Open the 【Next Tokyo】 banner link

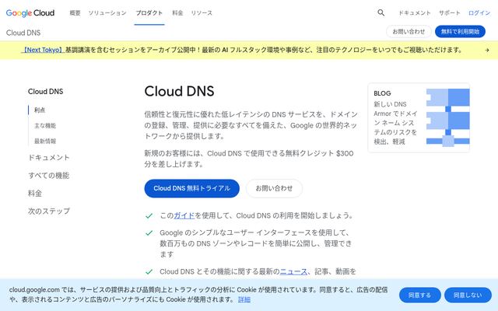click(x=43, y=50)
